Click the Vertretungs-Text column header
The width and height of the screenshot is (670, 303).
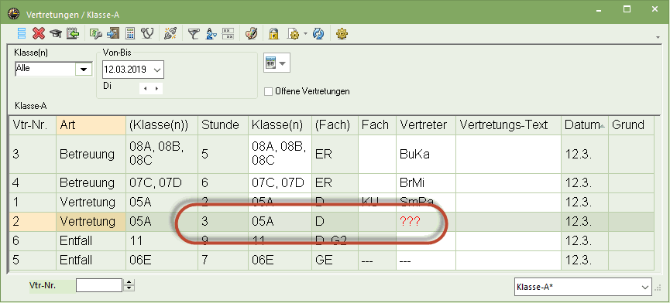coord(508,125)
